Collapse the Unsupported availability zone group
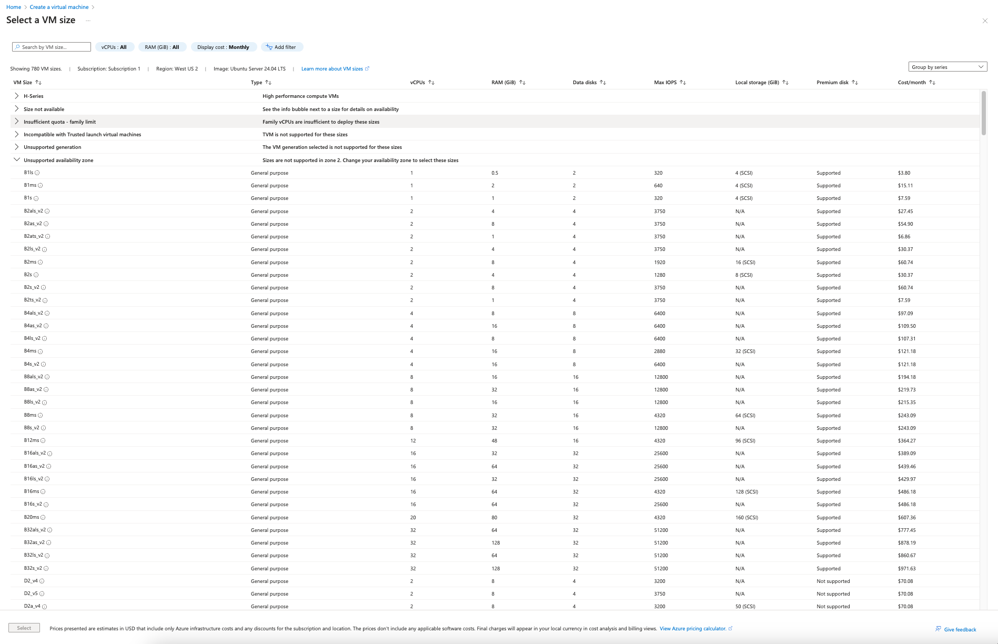This screenshot has height=644, width=998. [17, 160]
